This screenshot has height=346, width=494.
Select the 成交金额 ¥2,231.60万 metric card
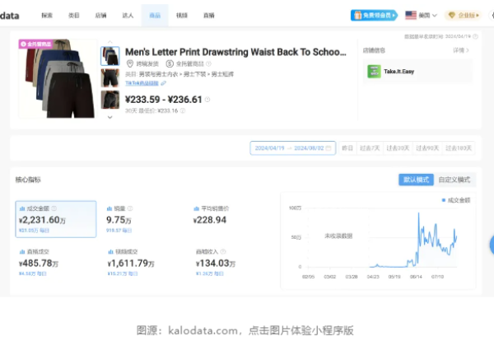tap(56, 219)
